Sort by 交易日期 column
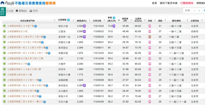Screen dimensions: 205x105 point(104,20)
